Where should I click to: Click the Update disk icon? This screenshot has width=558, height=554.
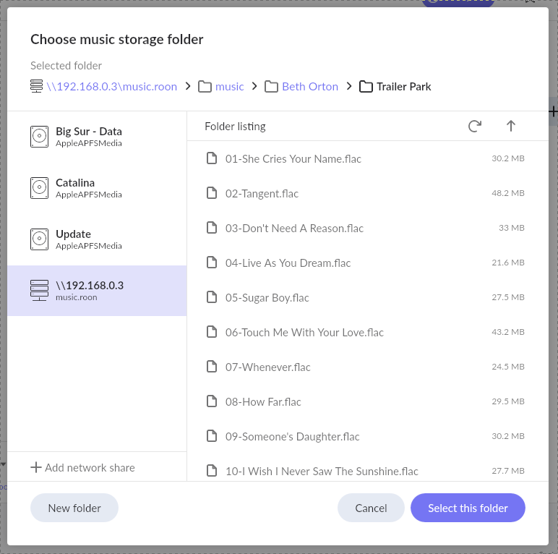click(x=39, y=239)
